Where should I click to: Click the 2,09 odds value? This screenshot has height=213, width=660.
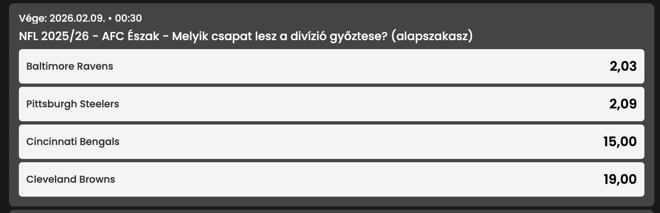pos(623,104)
